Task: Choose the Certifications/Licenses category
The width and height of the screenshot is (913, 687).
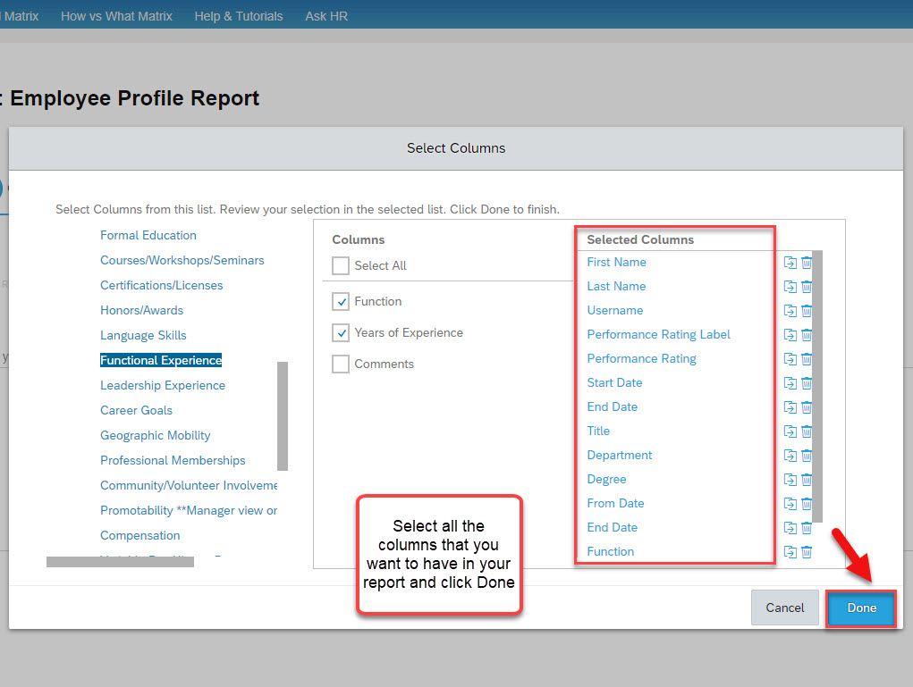Action: coord(161,285)
